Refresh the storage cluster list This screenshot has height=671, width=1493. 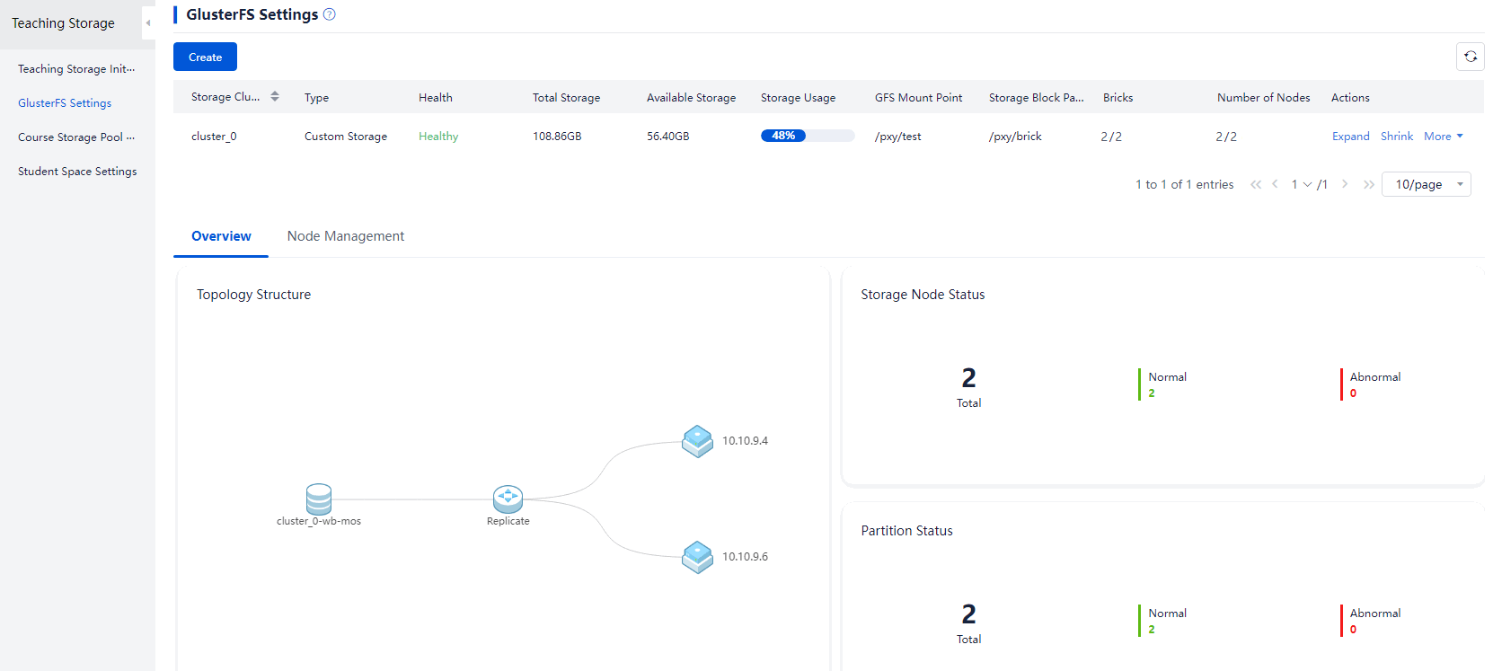pos(1470,57)
